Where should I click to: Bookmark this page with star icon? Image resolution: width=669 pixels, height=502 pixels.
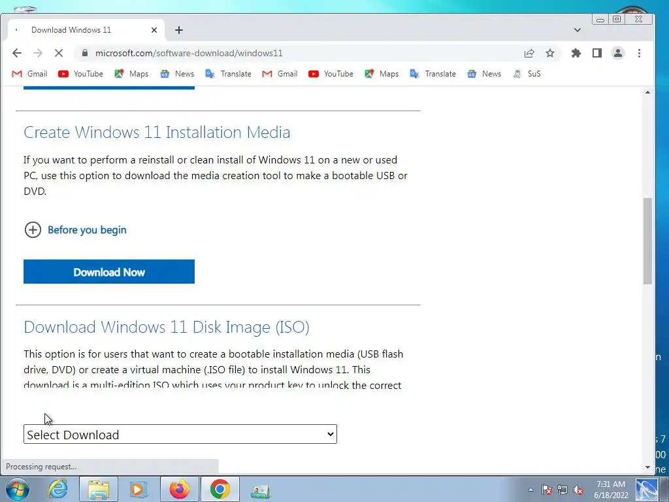click(550, 53)
